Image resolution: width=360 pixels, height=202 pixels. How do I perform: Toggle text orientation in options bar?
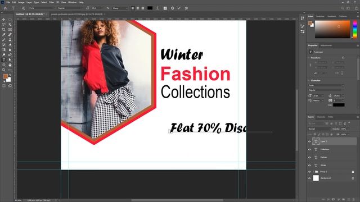23,8
